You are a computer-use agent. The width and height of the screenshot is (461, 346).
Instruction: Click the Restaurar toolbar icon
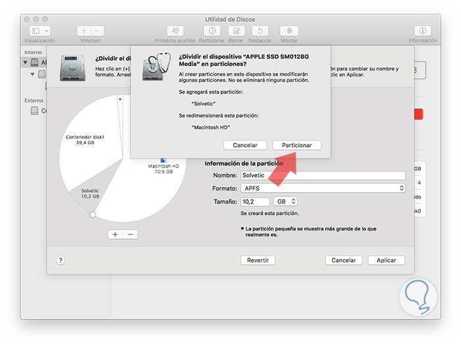(260, 30)
